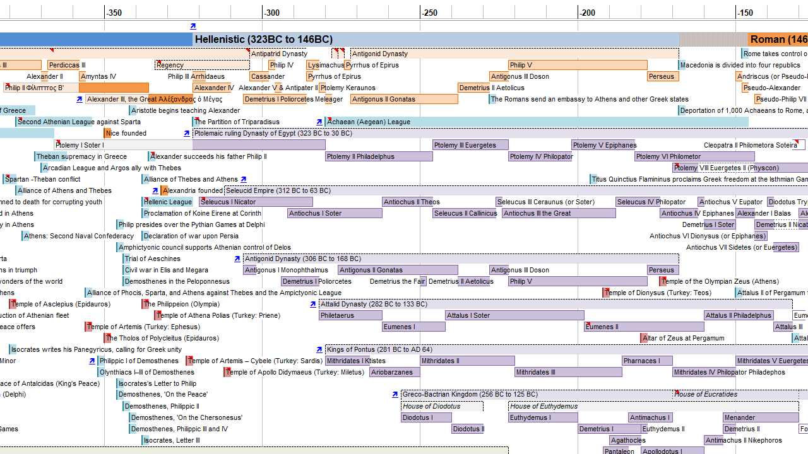808x454 pixels.
Task: Click link arrow before Greco-Bactrian Kingdom
Action: click(395, 395)
